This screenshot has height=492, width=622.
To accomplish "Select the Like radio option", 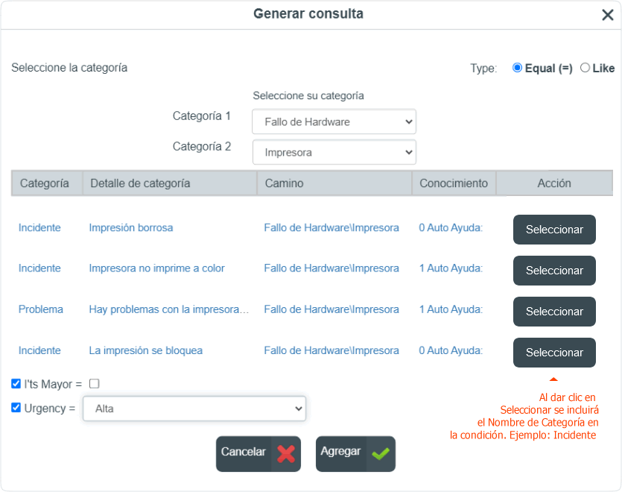I will point(585,68).
